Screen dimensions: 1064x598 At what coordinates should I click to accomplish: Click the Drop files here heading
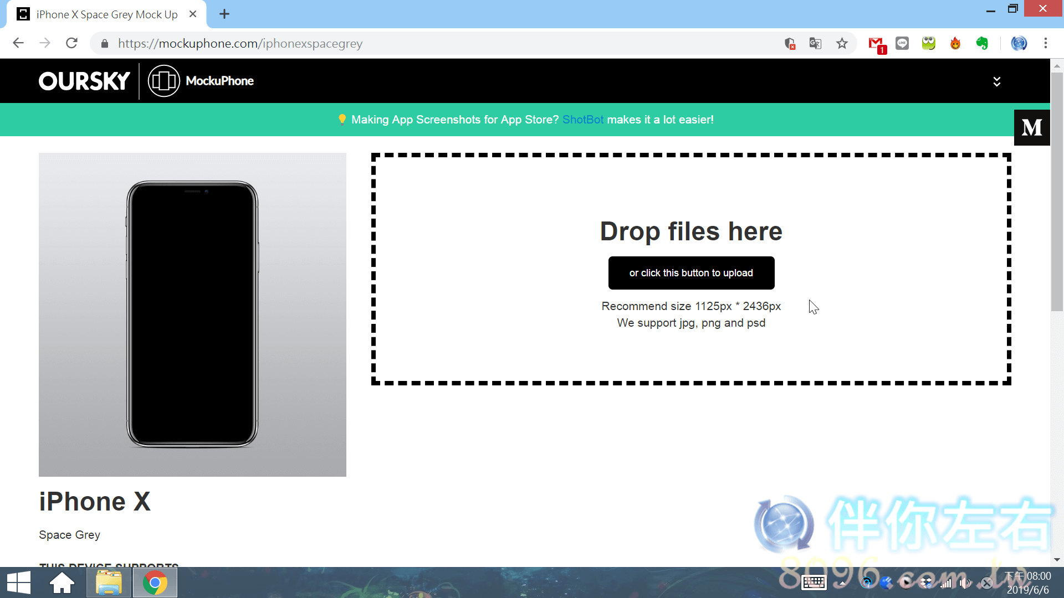point(691,231)
